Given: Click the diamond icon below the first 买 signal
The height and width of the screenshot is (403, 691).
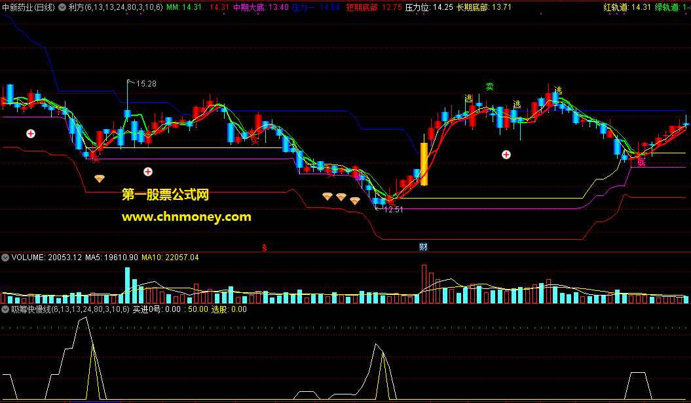Looking at the screenshot, I should 100,178.
